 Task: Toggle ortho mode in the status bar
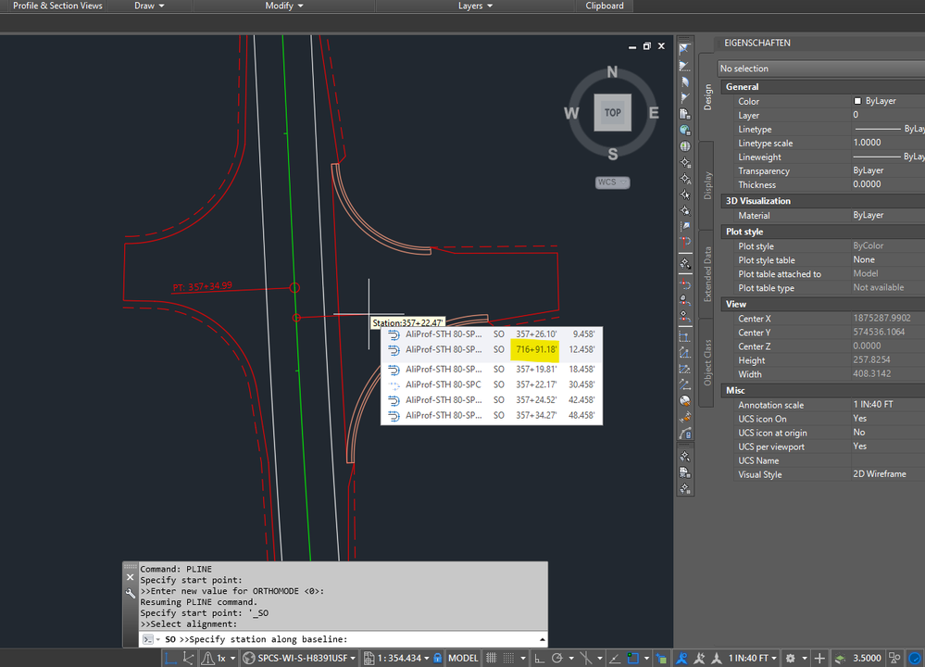point(539,658)
